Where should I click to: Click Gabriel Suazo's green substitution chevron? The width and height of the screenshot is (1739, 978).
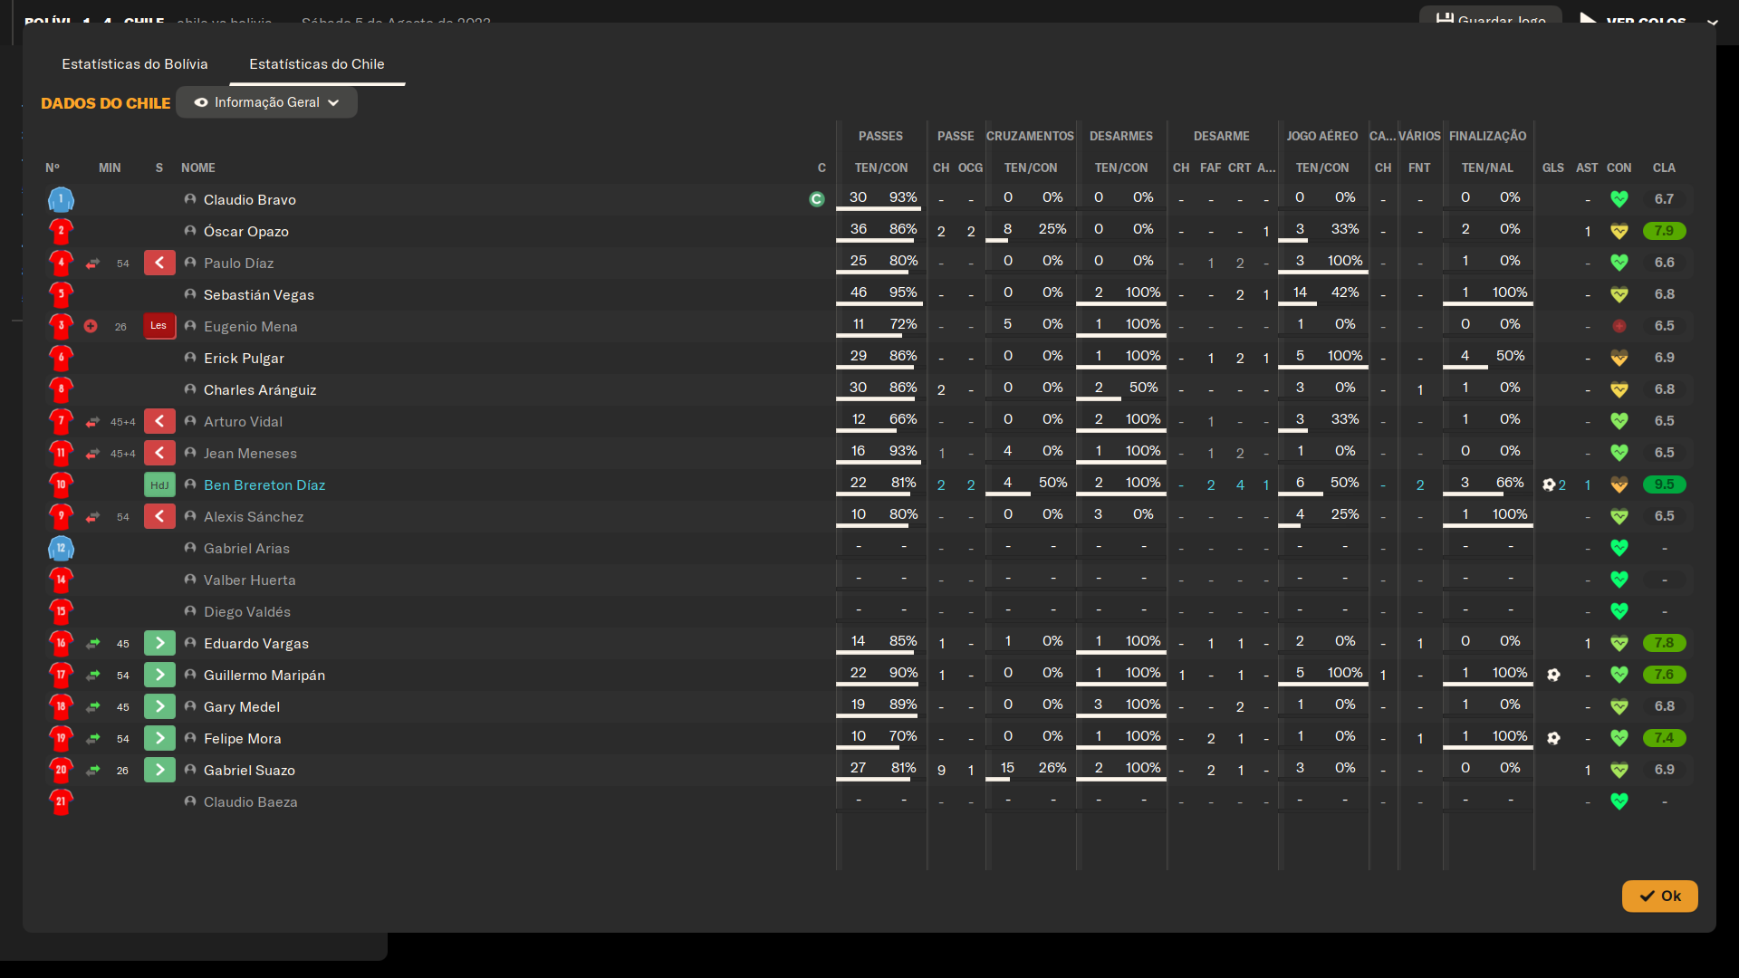pos(159,771)
